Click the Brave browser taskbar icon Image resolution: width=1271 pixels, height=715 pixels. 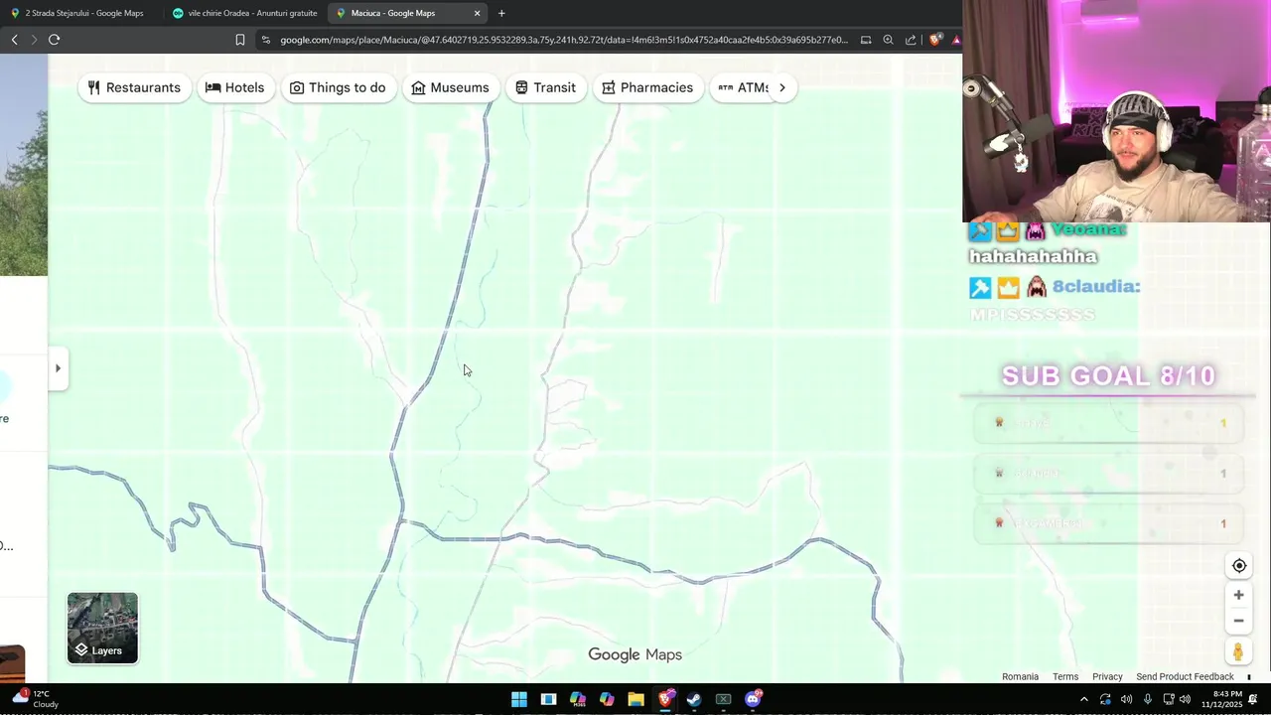tap(666, 699)
